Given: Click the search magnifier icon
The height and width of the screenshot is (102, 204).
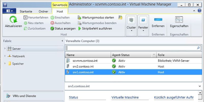Looking at the screenshot, I should [198, 48].
